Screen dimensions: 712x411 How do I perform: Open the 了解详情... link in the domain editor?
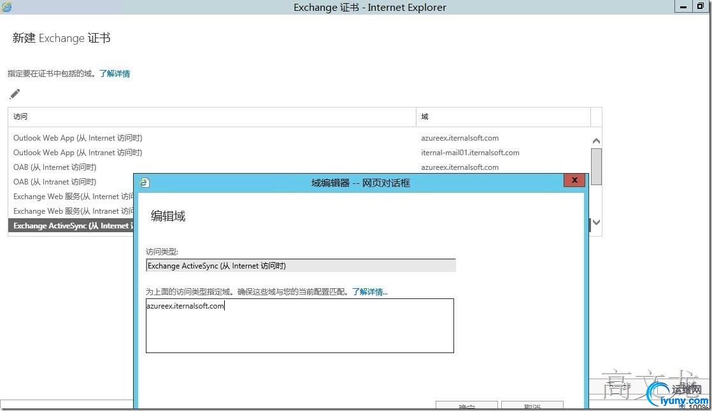(x=369, y=291)
